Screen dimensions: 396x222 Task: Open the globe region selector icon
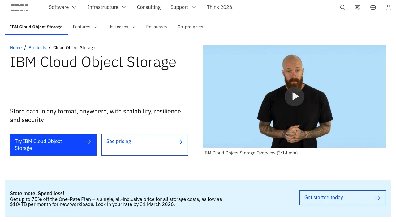click(x=373, y=7)
